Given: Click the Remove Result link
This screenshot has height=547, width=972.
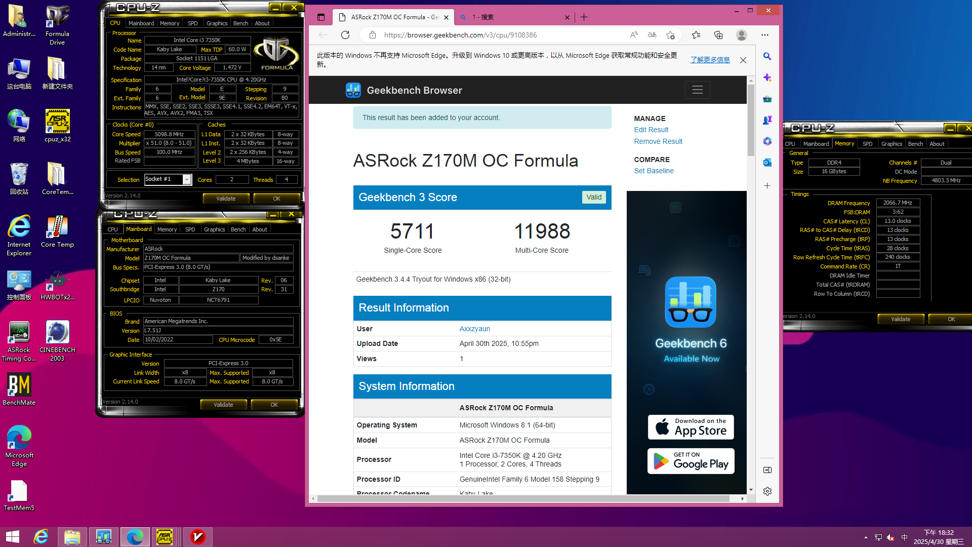Looking at the screenshot, I should point(658,141).
